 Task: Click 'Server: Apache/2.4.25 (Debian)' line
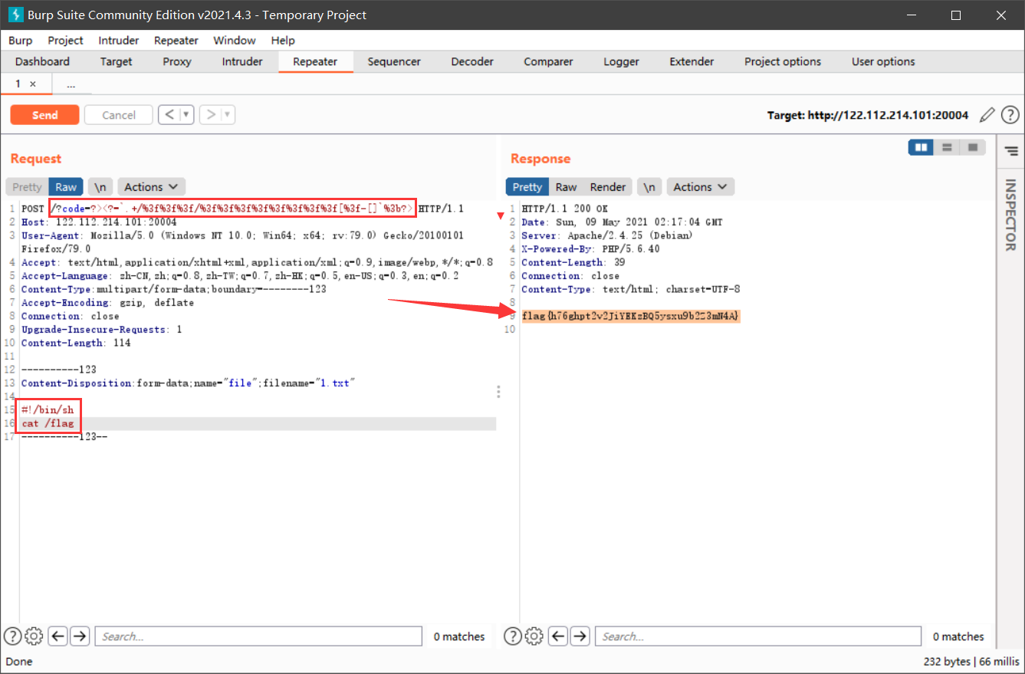607,235
